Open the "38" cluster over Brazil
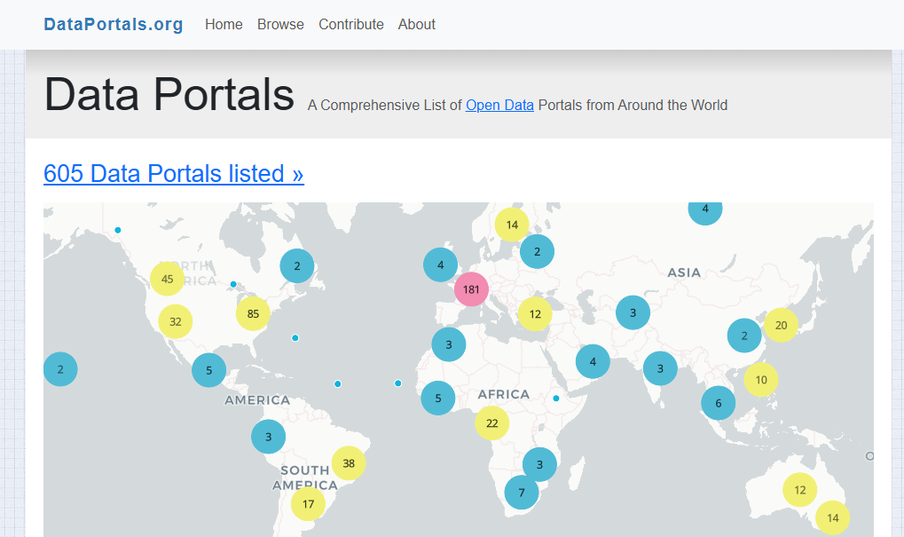This screenshot has height=537, width=904. click(348, 462)
